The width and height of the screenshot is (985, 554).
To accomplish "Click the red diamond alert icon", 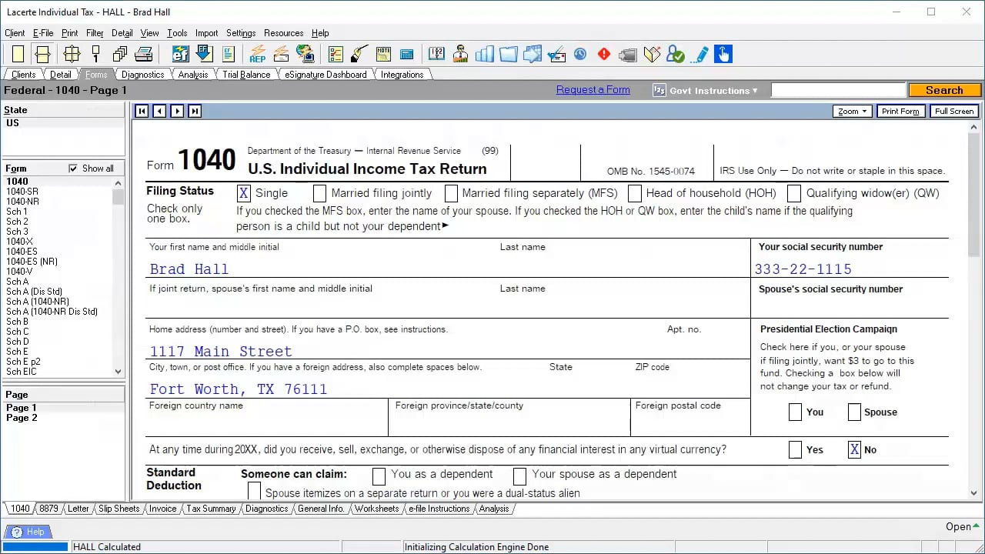I will click(x=604, y=54).
